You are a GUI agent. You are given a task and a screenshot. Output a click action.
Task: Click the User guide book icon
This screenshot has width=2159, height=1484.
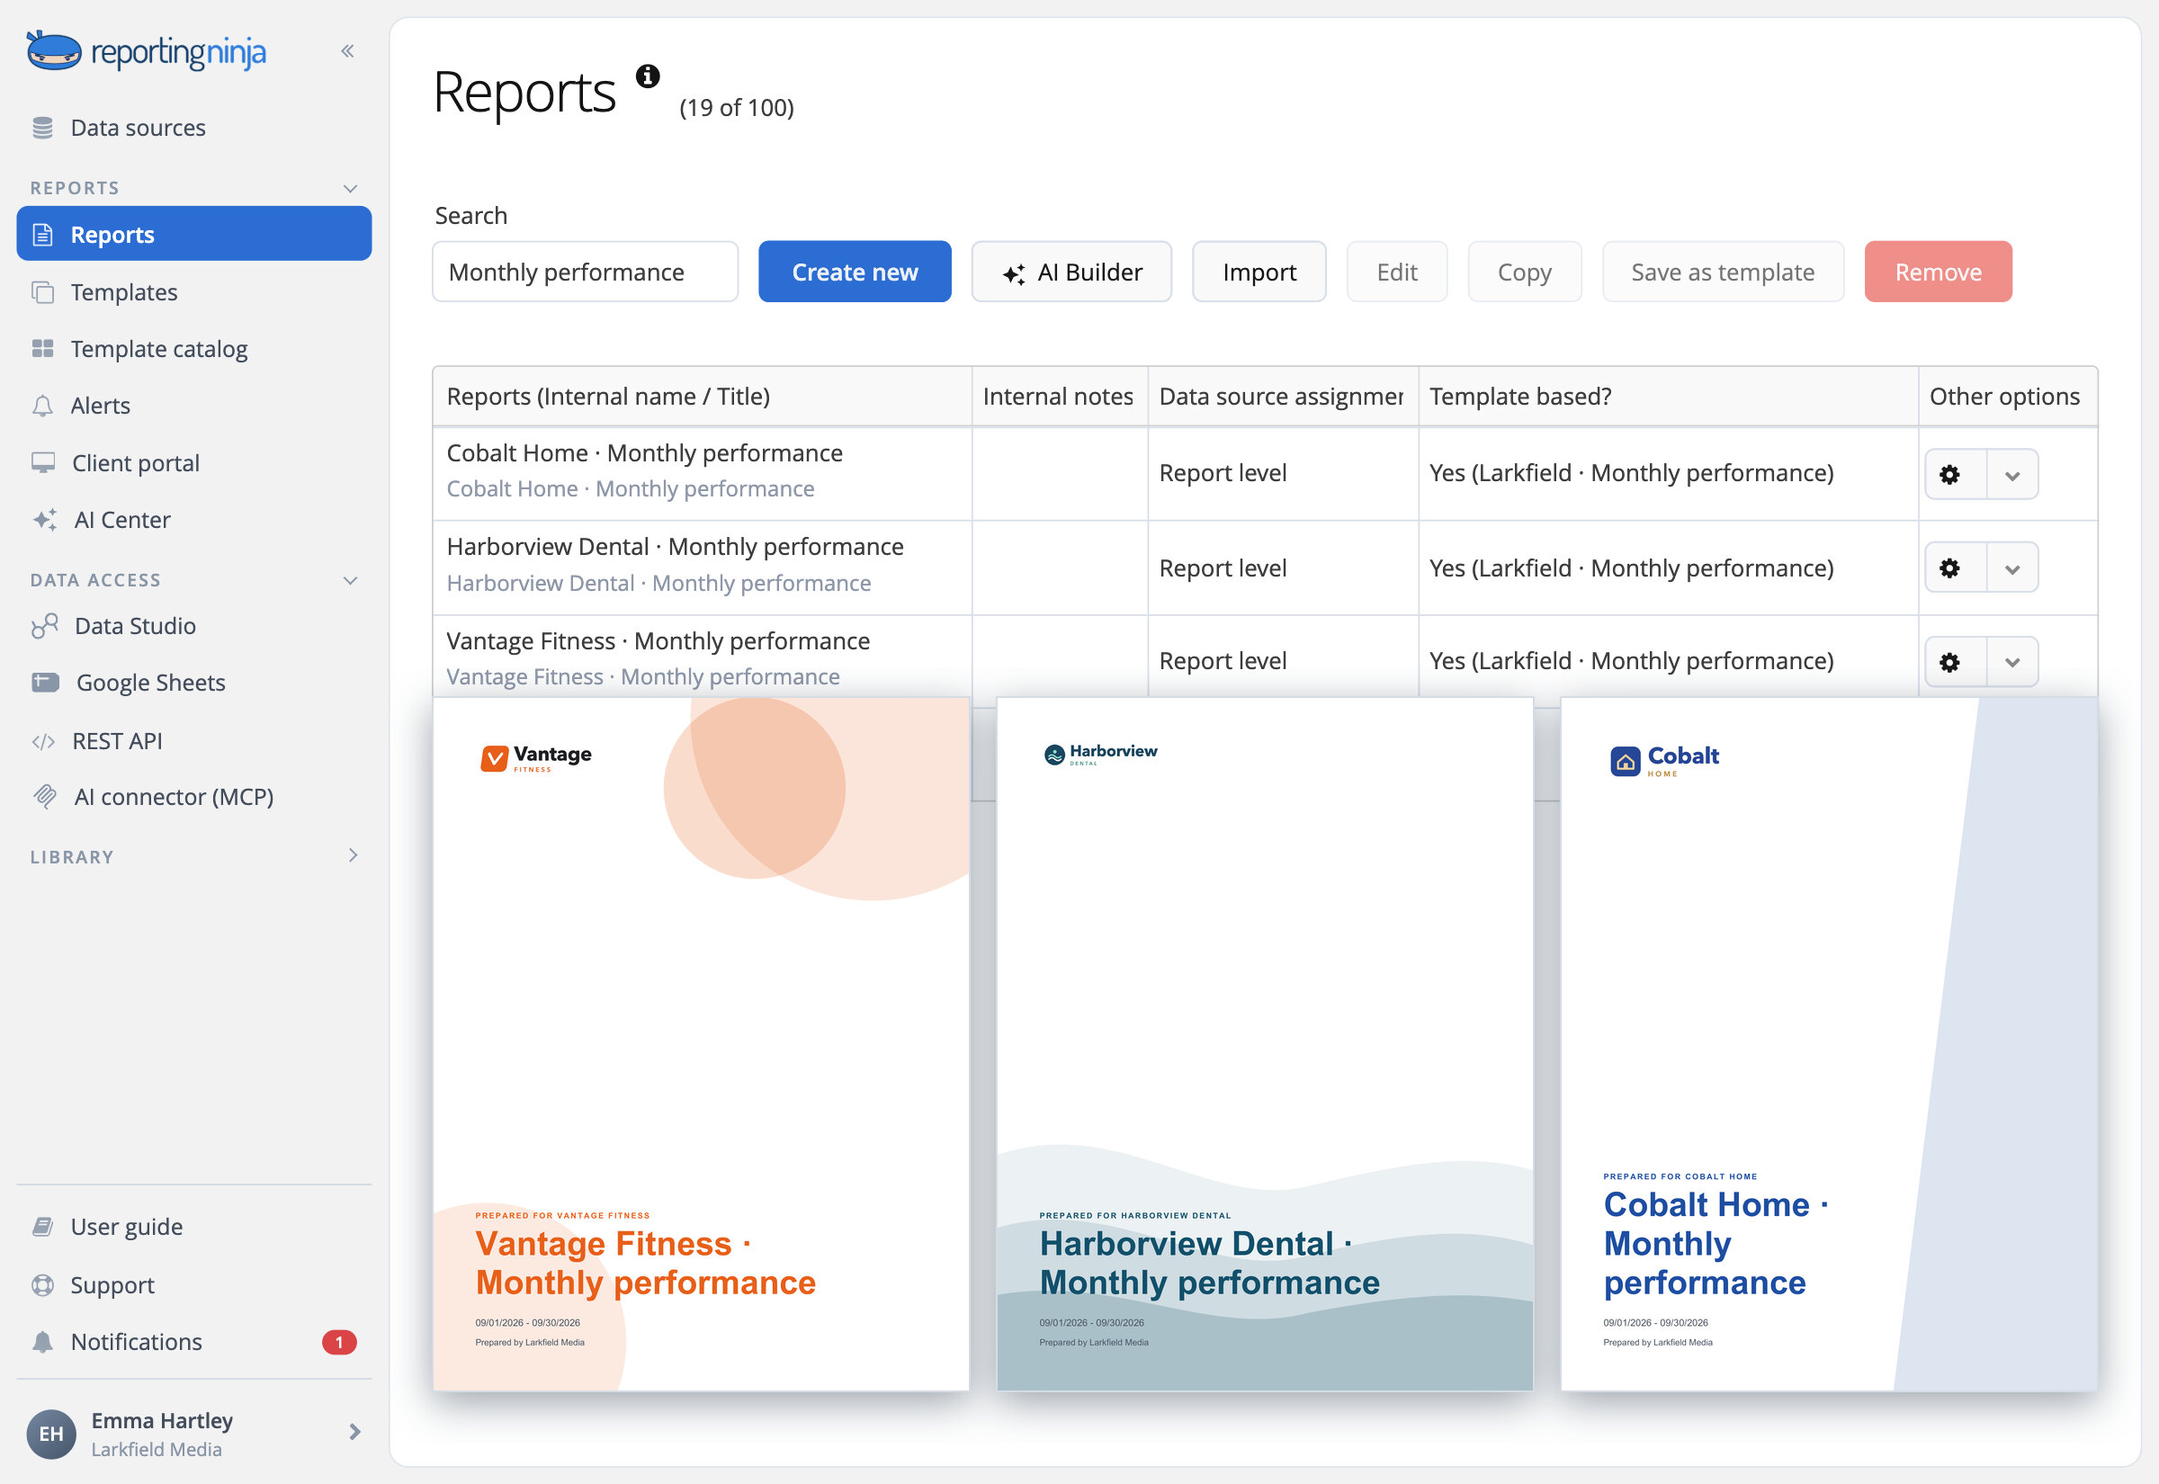(x=43, y=1227)
